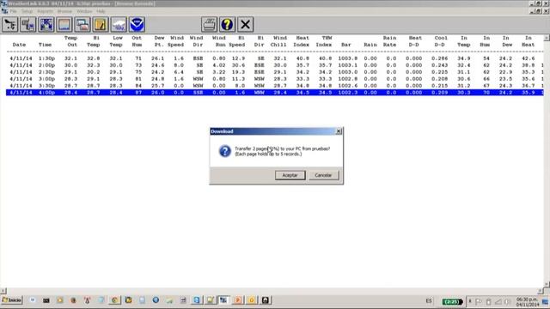This screenshot has height=309, width=550.
Task: Click the vertical scrollbar up arrow
Action: point(547,38)
